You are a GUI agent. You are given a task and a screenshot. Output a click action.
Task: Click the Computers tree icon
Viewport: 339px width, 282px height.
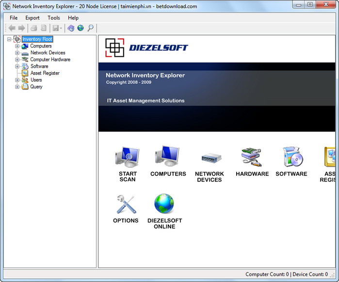click(25, 46)
